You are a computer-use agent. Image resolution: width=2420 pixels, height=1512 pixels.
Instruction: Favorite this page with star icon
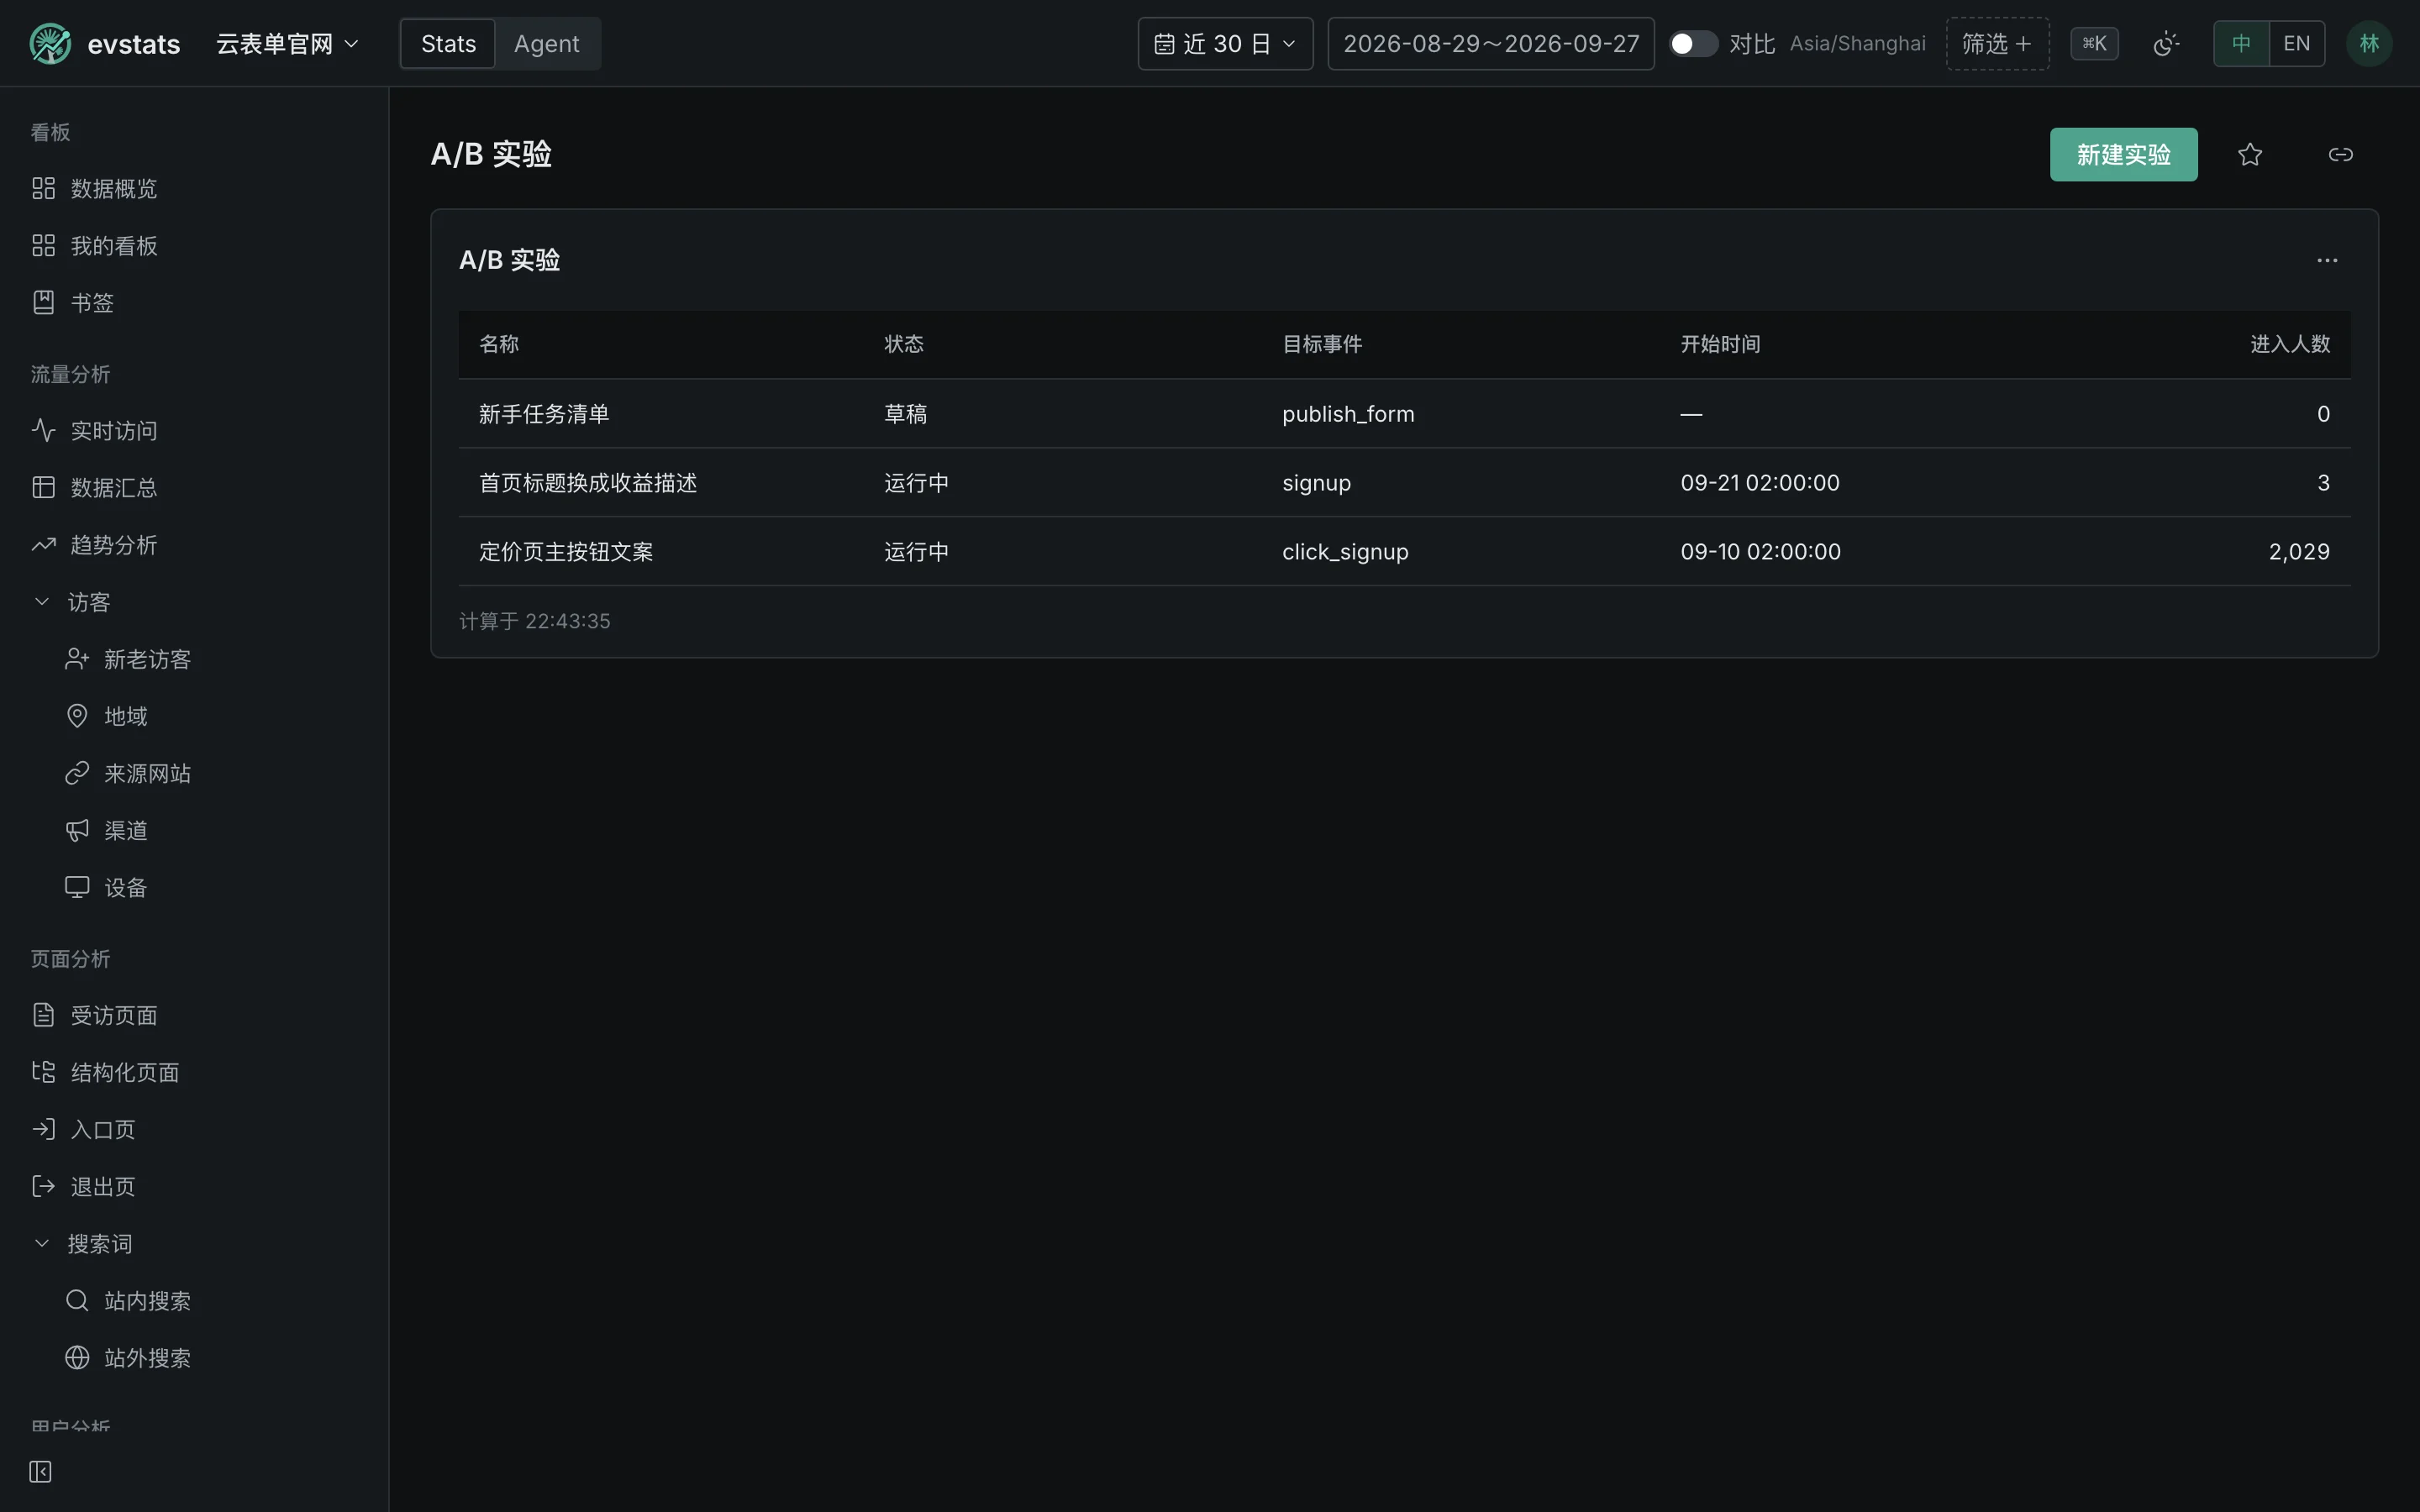tap(2250, 155)
